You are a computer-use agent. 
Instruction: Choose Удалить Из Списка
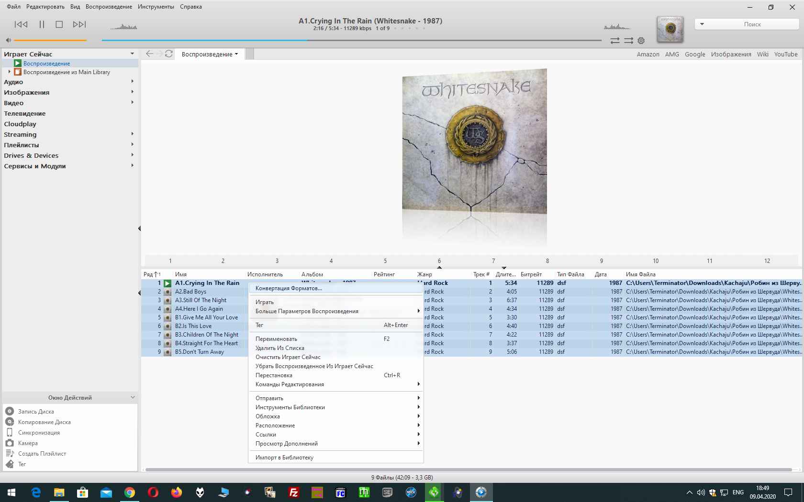coord(335,348)
